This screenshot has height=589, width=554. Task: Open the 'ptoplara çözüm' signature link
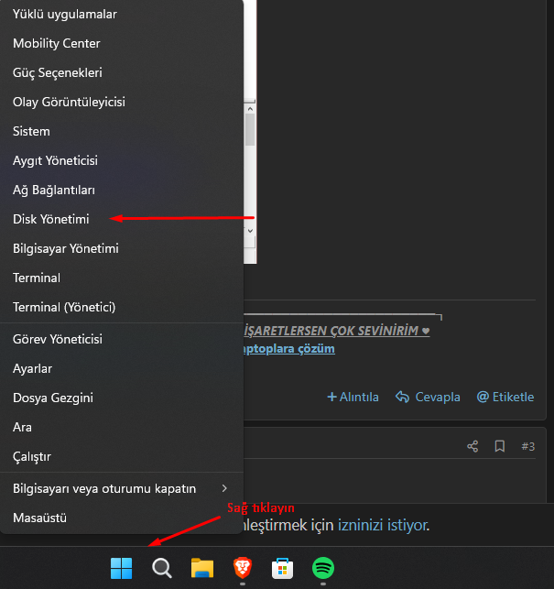tap(289, 349)
